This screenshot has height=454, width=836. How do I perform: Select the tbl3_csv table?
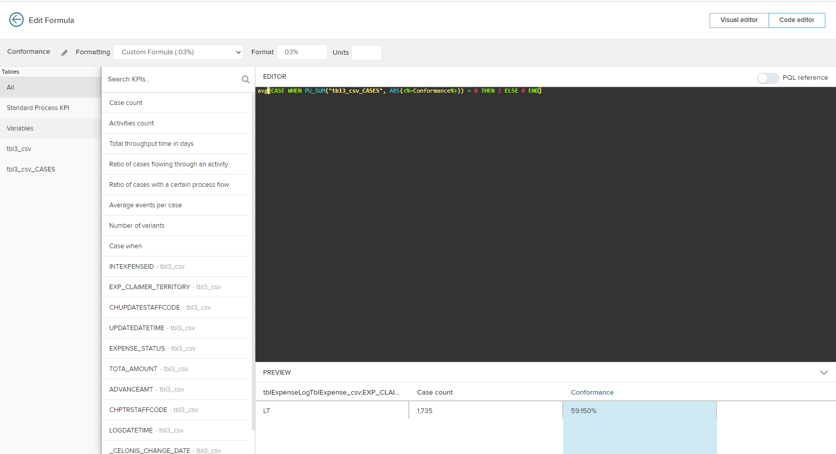[50, 149]
